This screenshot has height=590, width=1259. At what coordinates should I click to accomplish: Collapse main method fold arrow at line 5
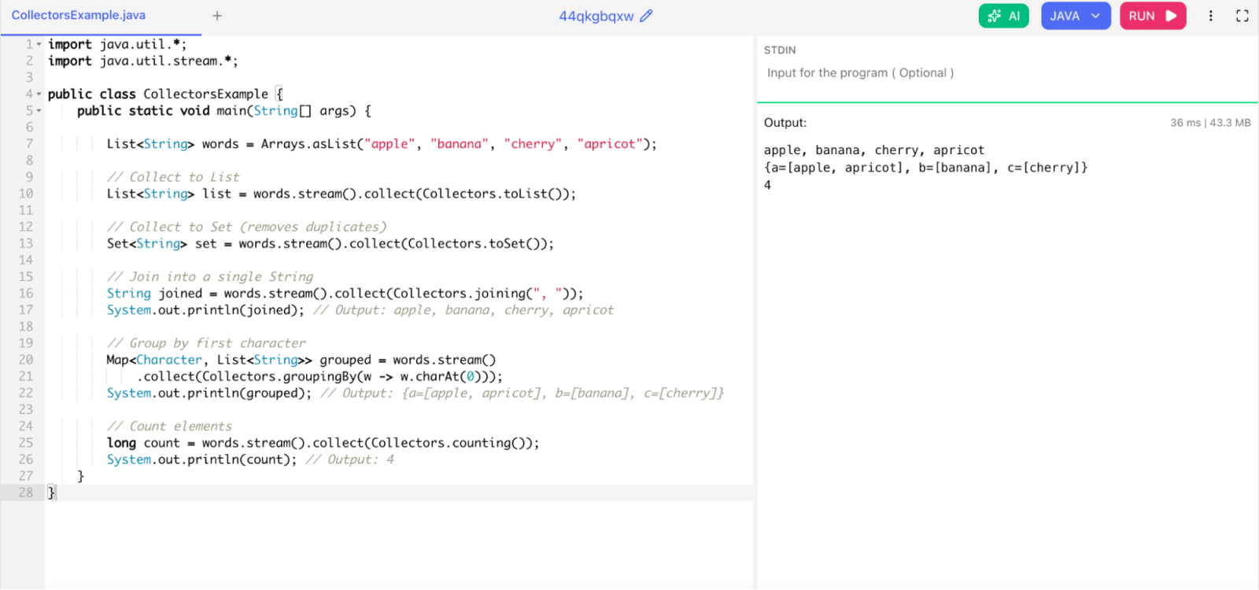(x=39, y=111)
